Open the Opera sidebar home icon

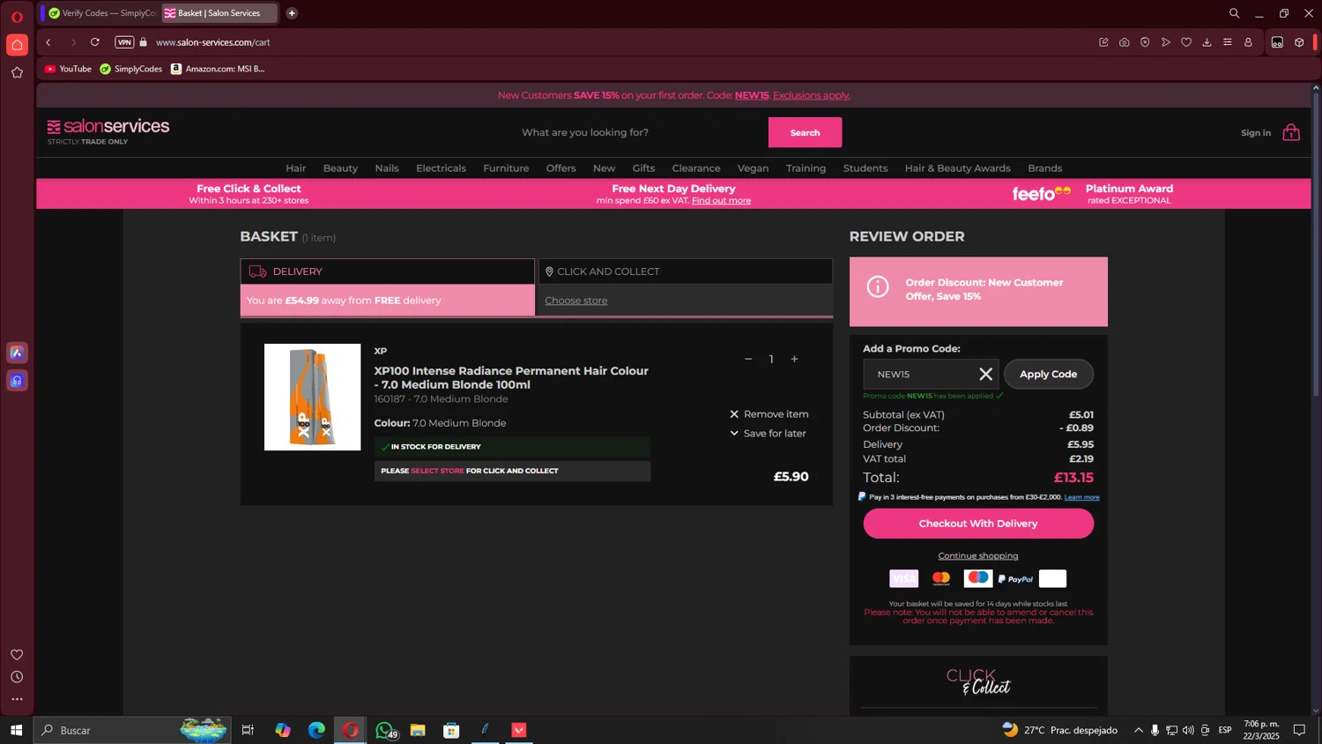click(17, 45)
